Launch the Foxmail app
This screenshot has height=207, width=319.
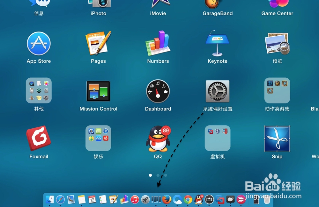click(x=39, y=138)
